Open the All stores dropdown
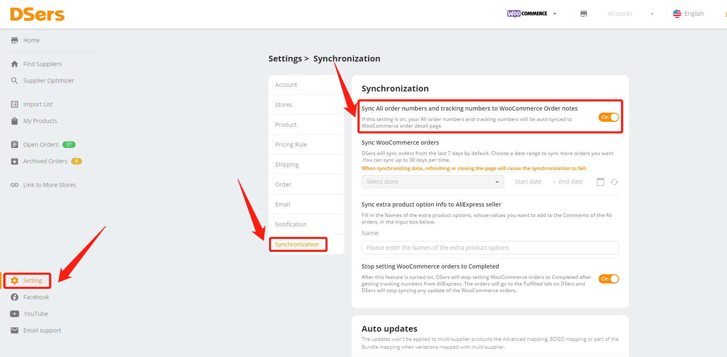 click(x=630, y=14)
